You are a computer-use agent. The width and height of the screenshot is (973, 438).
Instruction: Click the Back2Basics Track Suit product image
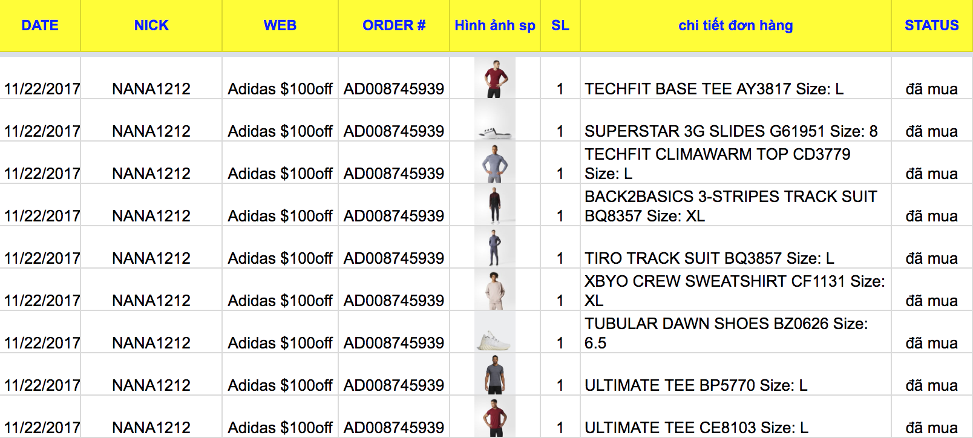pos(495,206)
